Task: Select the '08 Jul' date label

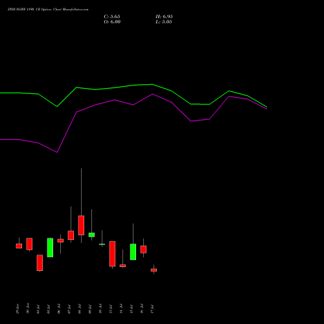Action: 80,309
